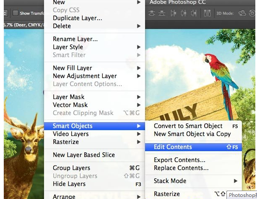Choose Edit Contents in submenu
The height and width of the screenshot is (199, 257).
click(x=193, y=147)
